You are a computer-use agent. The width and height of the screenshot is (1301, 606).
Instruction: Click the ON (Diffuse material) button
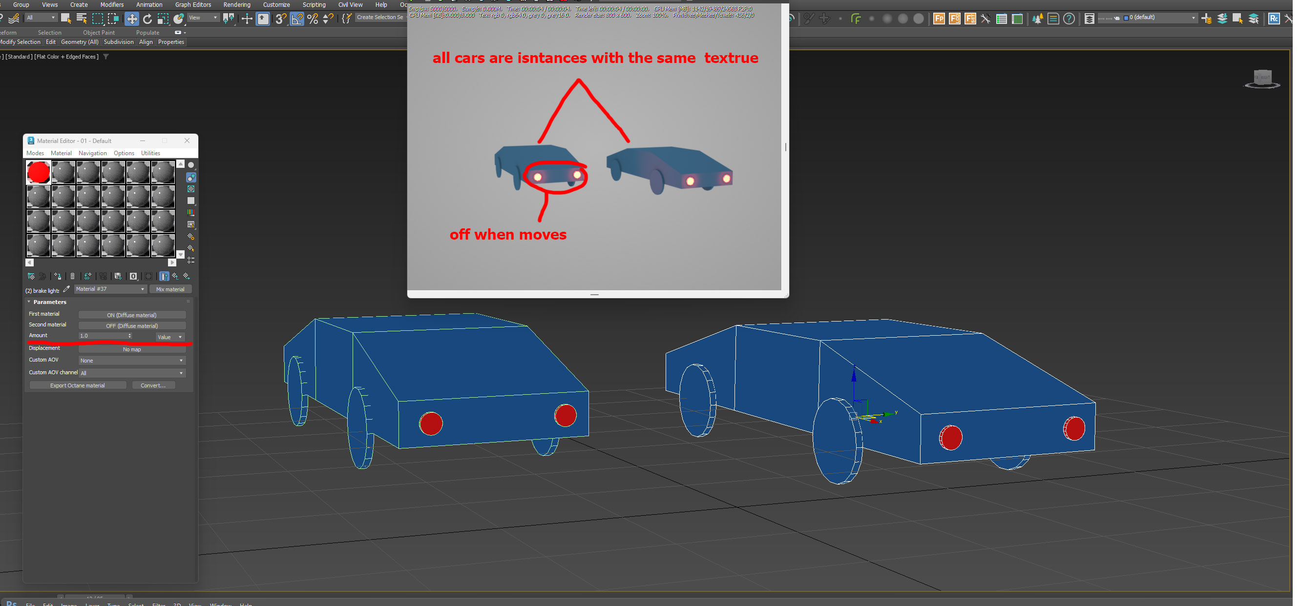click(132, 315)
